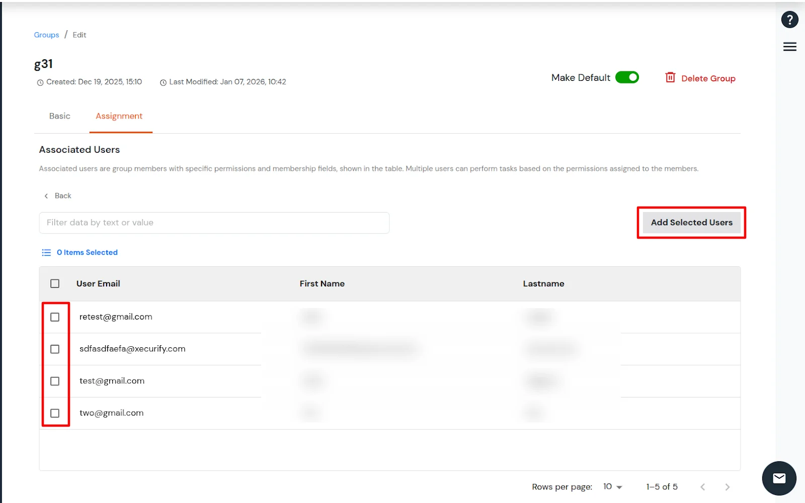The width and height of the screenshot is (805, 503).
Task: Open the hamburger menu icon
Action: (x=789, y=46)
